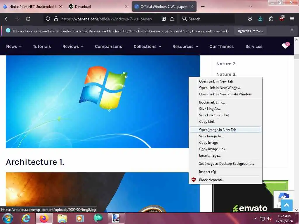The width and height of the screenshot is (299, 224).
Task: Choose Open Link in New Tab
Action: (x=226, y=81)
